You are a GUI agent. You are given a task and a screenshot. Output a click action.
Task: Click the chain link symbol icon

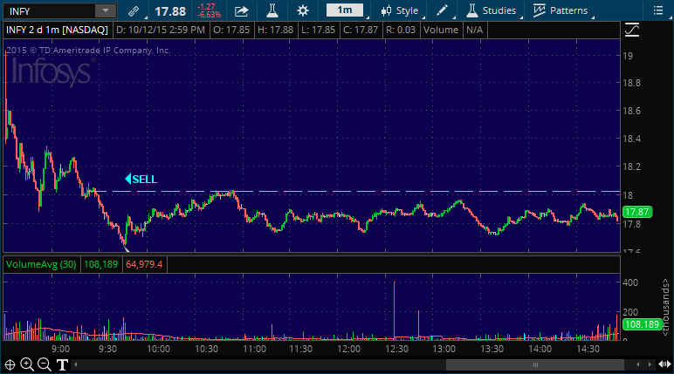pos(134,11)
